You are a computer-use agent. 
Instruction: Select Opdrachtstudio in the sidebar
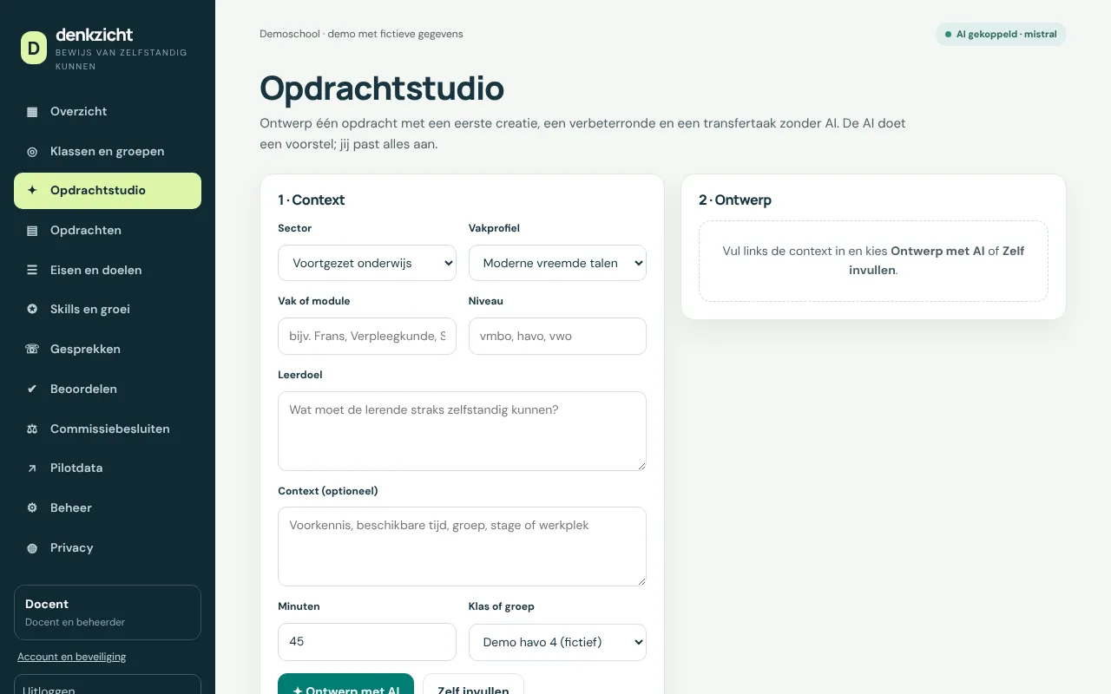click(108, 191)
